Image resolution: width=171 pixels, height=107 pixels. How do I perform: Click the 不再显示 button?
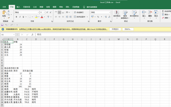click(x=115, y=29)
